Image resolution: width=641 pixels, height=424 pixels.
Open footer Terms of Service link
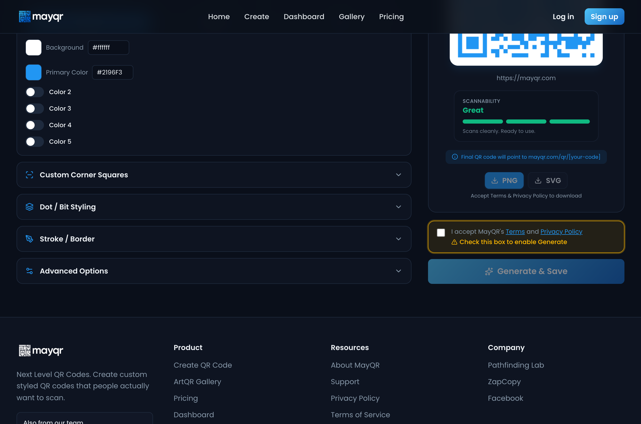click(x=360, y=414)
